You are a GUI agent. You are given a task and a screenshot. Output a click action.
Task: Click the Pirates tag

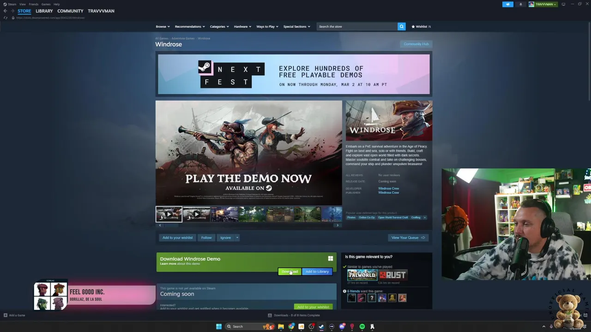(351, 218)
